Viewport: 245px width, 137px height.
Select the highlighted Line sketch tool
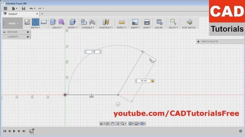click(36, 22)
